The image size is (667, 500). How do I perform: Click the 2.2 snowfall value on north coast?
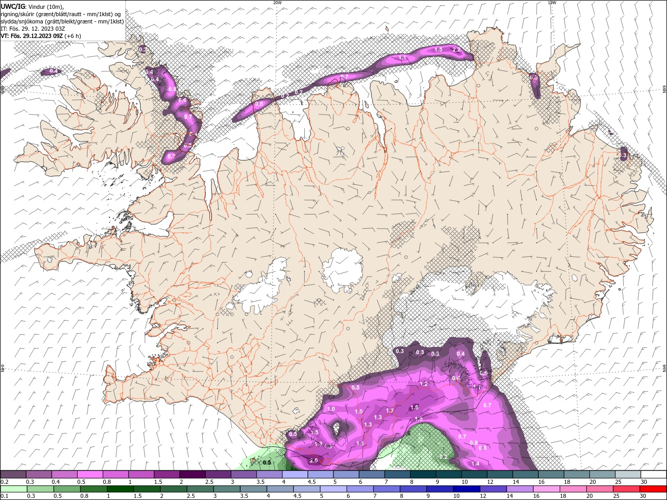coord(456,50)
